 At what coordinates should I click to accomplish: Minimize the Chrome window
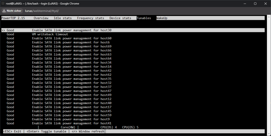pyautogui.click(x=245, y=4)
